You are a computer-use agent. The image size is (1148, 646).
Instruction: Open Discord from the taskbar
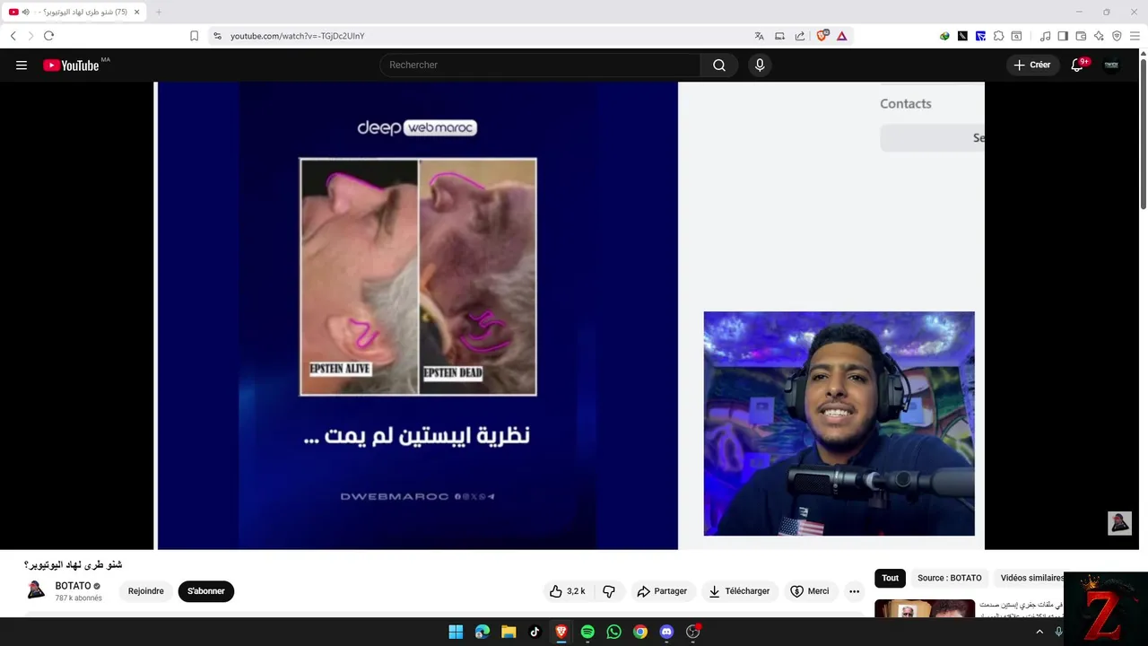point(666,632)
